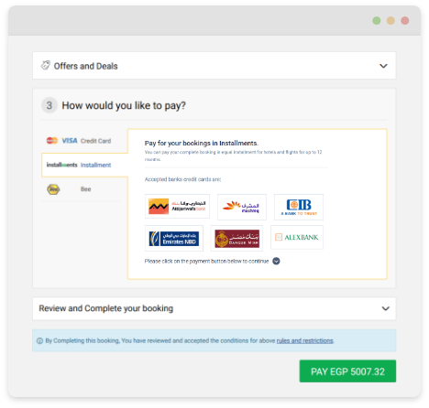This screenshot has height=408, width=429.
Task: Click the round down-arrow icon after continue text
Action: click(x=276, y=262)
